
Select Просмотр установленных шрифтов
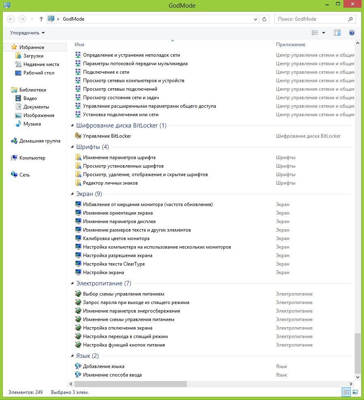click(123, 166)
